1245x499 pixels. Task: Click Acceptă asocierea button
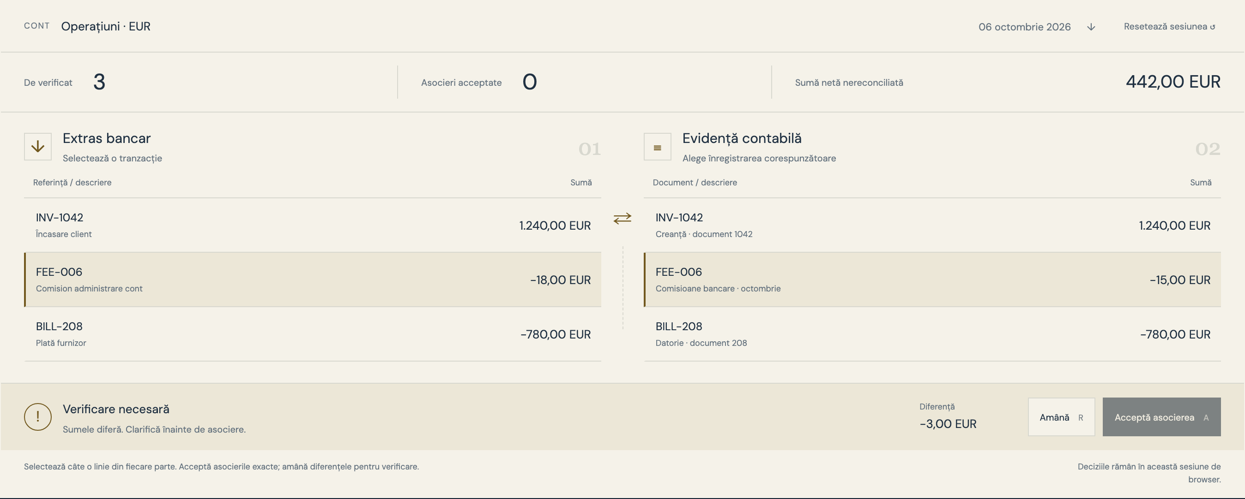1161,417
